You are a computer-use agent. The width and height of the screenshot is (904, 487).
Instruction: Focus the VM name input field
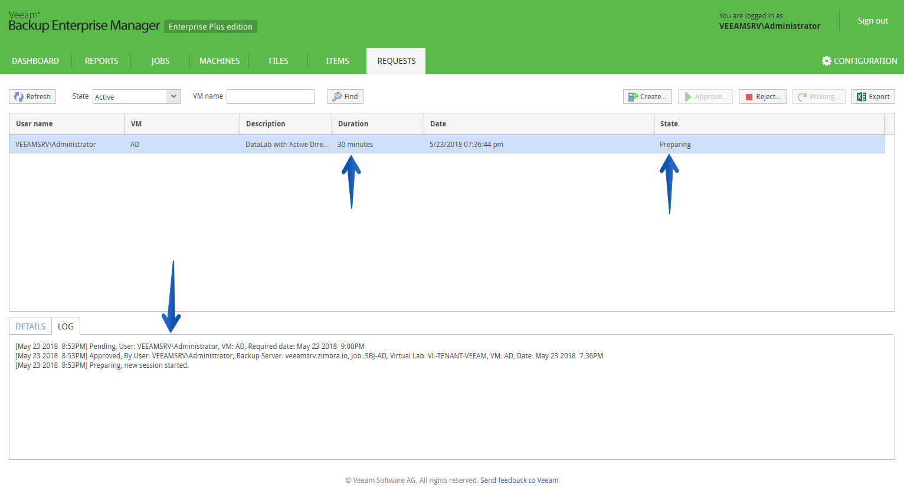pos(271,96)
